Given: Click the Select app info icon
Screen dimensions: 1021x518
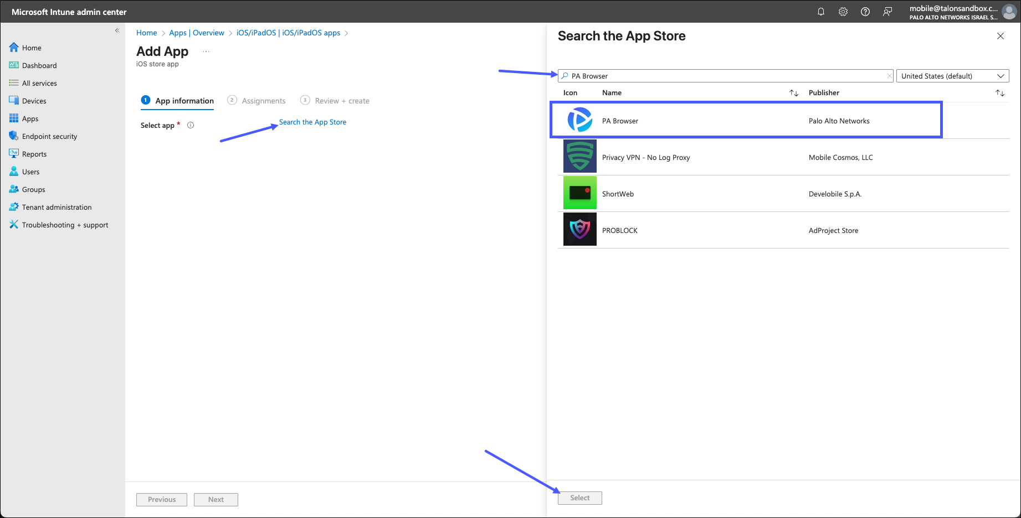Looking at the screenshot, I should coord(191,125).
